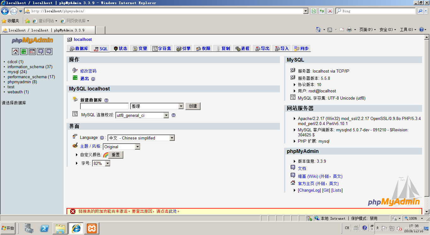
Task: Click the RSS feeds icon in command bar
Action: click(330, 30)
